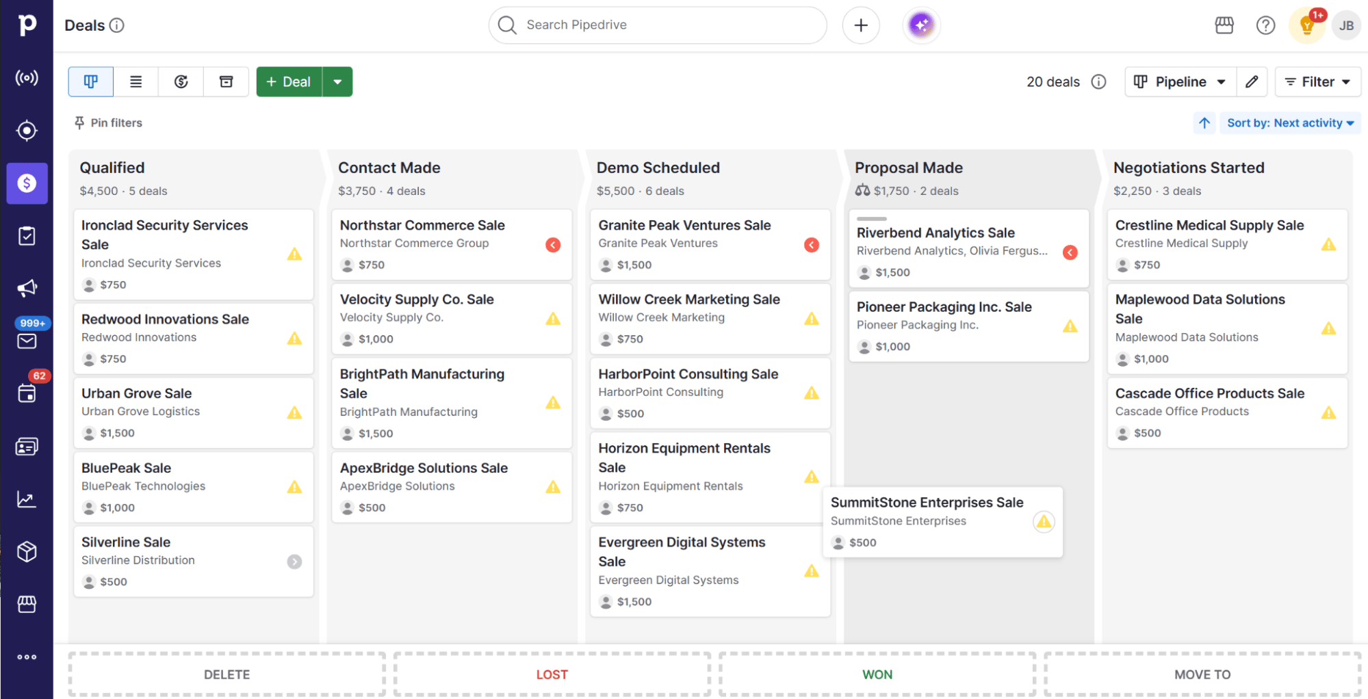This screenshot has height=699, width=1368.
Task: Open the Leads inbox radar icon
Action: pyautogui.click(x=27, y=78)
